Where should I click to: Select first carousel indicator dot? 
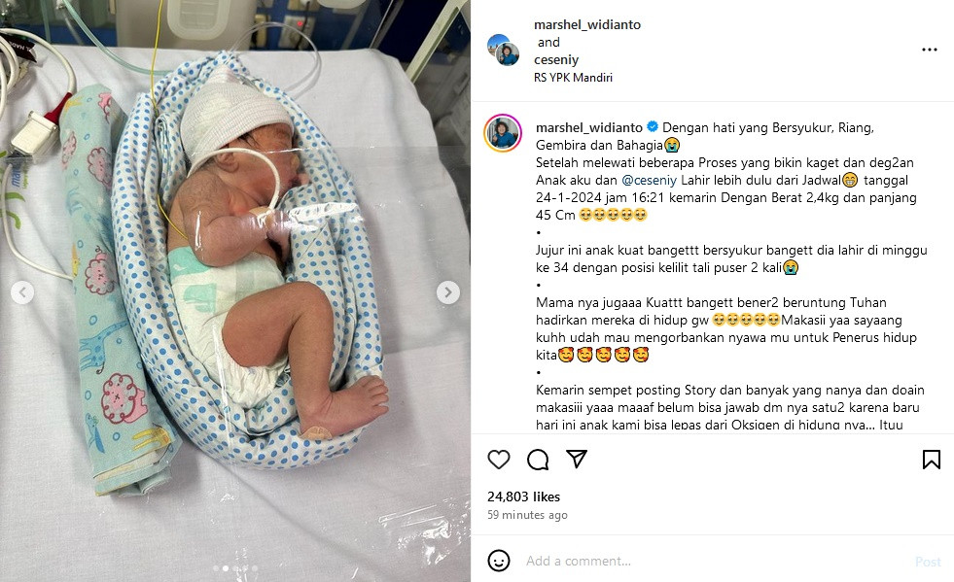tap(216, 568)
